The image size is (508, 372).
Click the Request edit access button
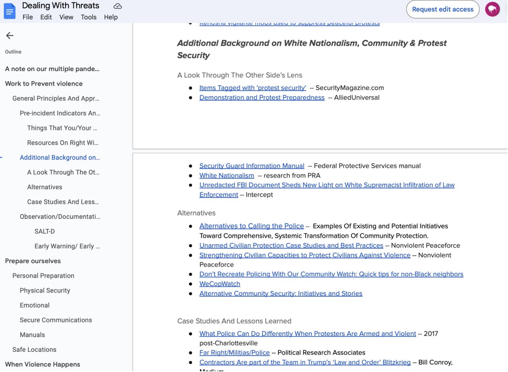[x=442, y=9]
